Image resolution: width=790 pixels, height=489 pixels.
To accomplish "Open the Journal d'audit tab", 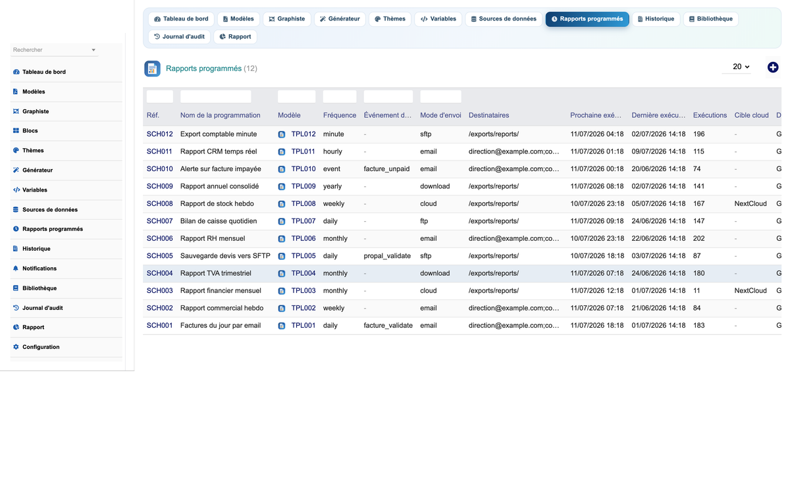I will click(179, 37).
